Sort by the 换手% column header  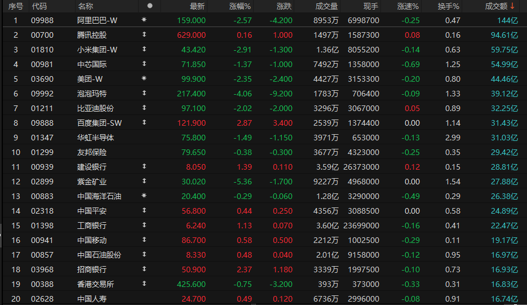448,6
